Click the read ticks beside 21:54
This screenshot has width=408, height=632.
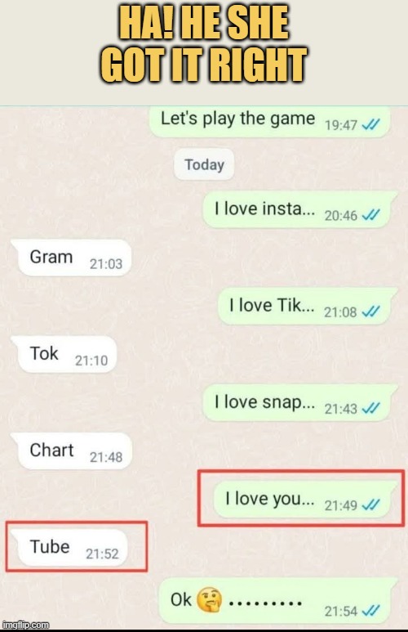(x=370, y=611)
